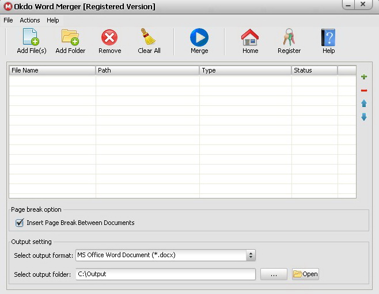This screenshot has height=294, width=379.
Task: Close the Okdo Word Merger window
Action: [x=363, y=5]
